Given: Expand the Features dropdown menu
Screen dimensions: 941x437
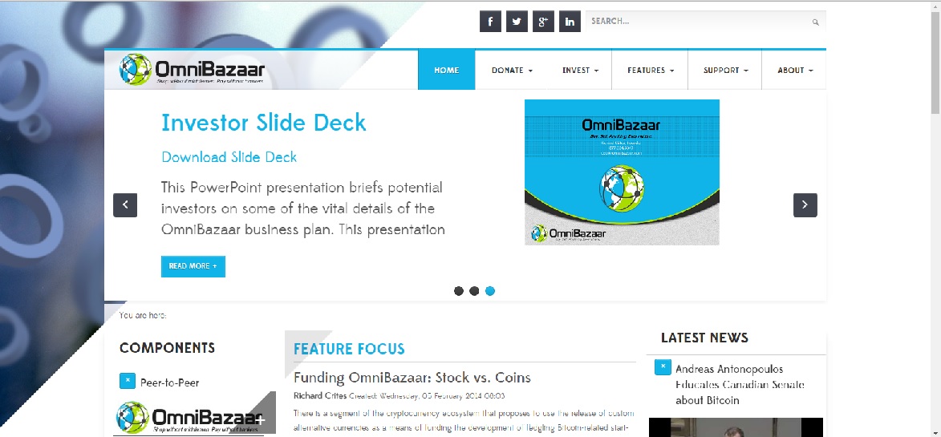Looking at the screenshot, I should pyautogui.click(x=650, y=71).
